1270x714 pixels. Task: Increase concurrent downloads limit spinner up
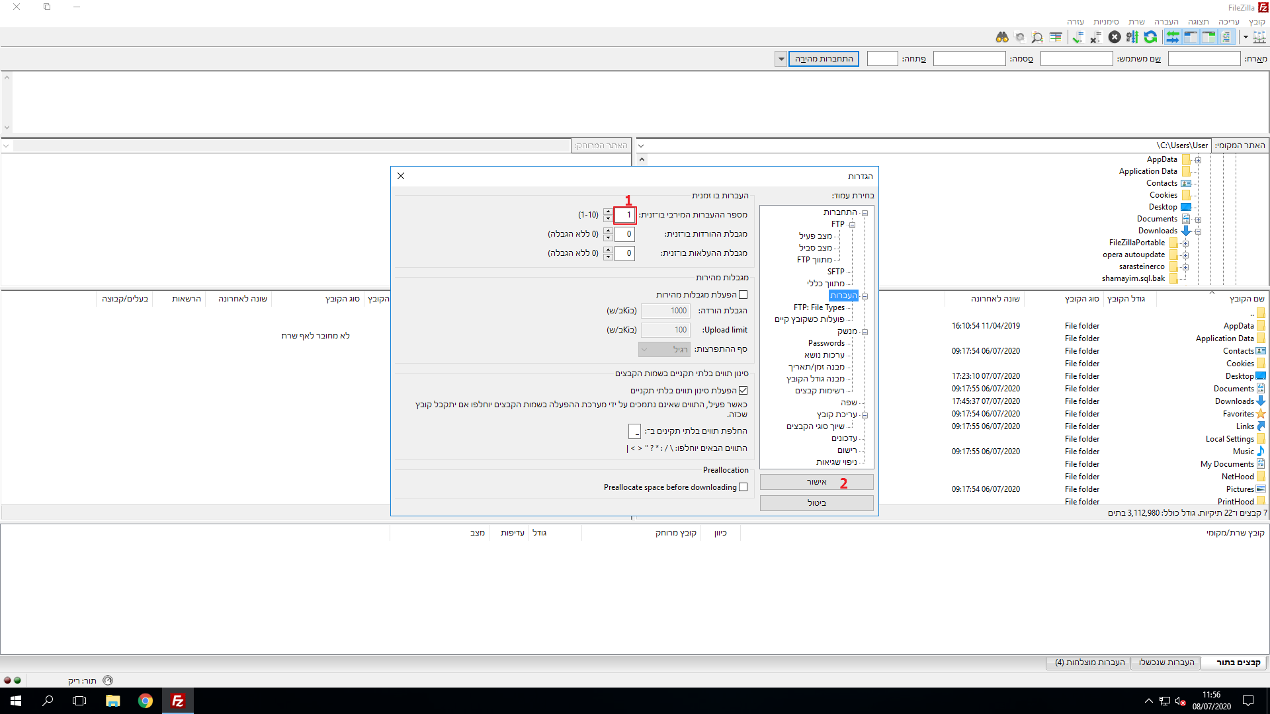608,231
